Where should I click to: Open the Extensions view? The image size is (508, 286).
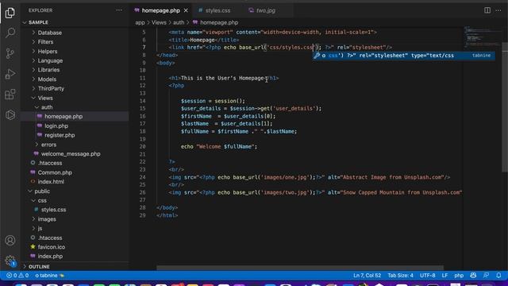pos(10,95)
